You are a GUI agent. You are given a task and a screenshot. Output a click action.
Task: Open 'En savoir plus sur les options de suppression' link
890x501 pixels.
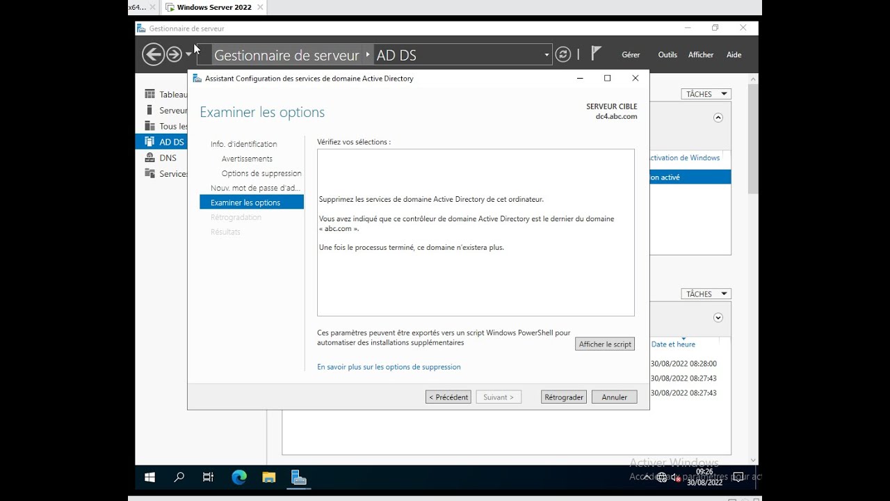[x=389, y=367]
